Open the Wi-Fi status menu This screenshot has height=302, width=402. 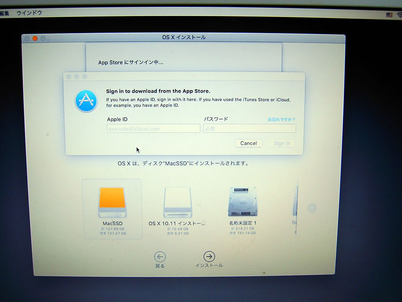pyautogui.click(x=399, y=15)
